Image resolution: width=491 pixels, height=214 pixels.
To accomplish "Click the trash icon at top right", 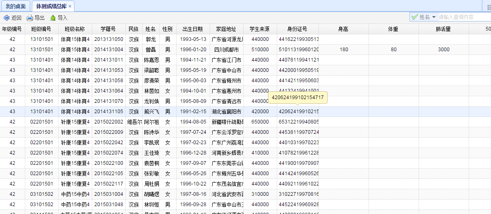I will click(x=489, y=7).
